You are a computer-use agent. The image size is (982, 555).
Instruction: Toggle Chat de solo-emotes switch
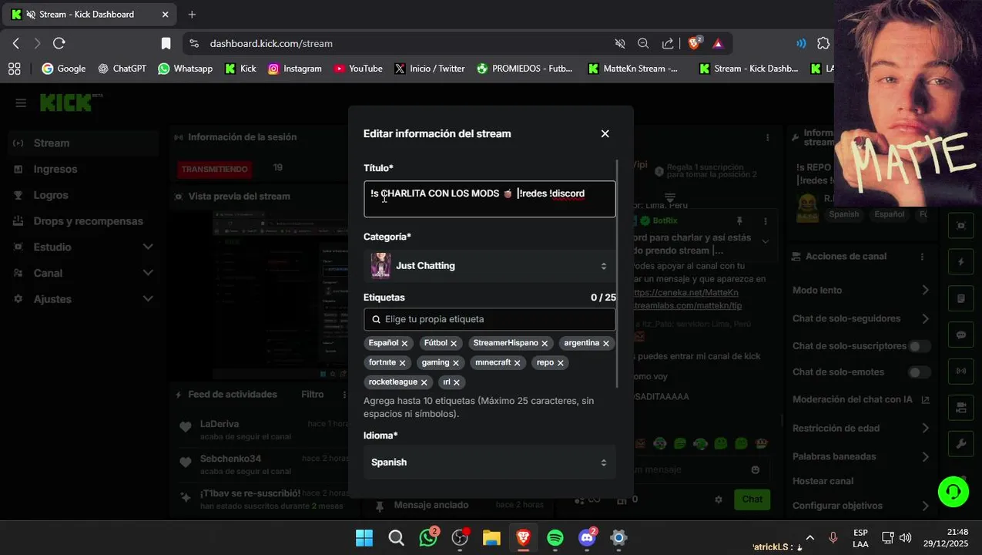(x=919, y=372)
